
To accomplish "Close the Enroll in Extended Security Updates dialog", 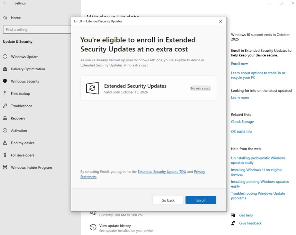I will coord(221,21).
